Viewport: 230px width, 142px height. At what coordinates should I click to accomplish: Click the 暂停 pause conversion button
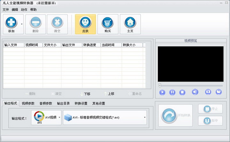tap(210, 121)
